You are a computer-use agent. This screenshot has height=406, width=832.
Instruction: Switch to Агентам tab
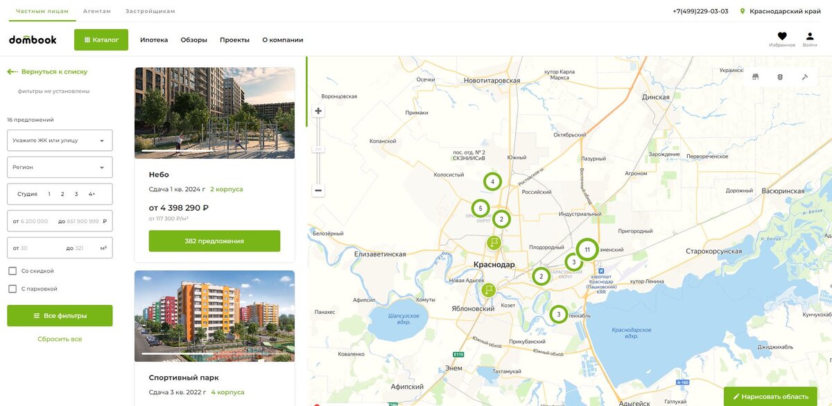(96, 11)
